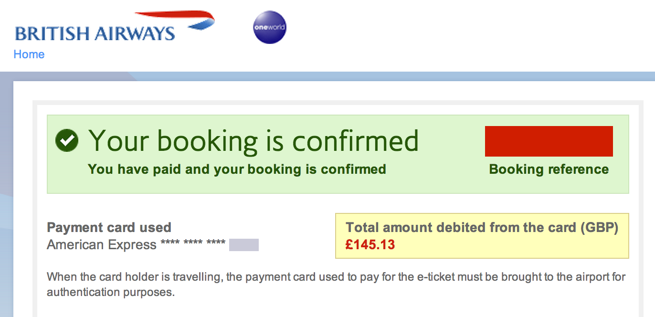Click the British Airways wordmark logo
655x317 pixels.
pyautogui.click(x=95, y=33)
